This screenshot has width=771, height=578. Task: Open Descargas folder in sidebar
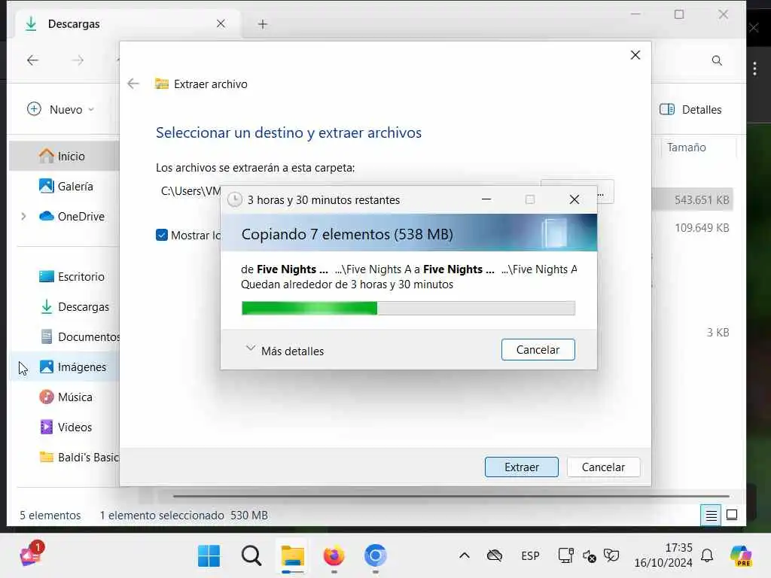coord(75,307)
